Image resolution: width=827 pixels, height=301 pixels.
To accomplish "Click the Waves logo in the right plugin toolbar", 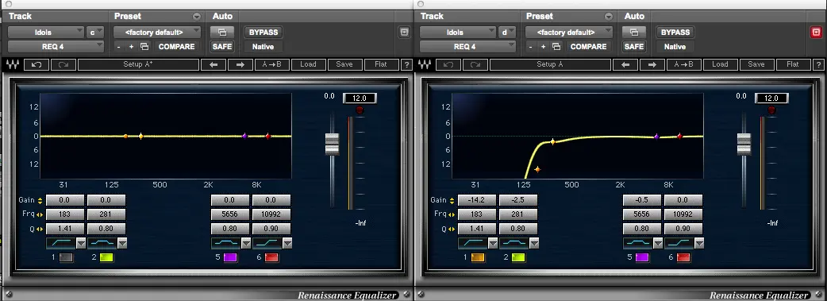I will click(x=424, y=64).
